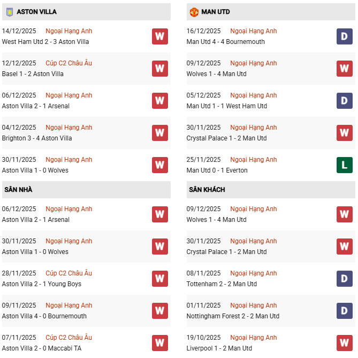This screenshot has width=358, height=358.
Task: Select the SÂN KHÁCH section header
Action: click(207, 190)
